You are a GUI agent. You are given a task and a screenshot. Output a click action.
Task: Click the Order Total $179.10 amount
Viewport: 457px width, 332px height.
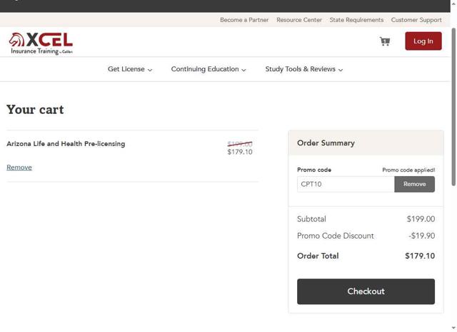[x=420, y=256]
